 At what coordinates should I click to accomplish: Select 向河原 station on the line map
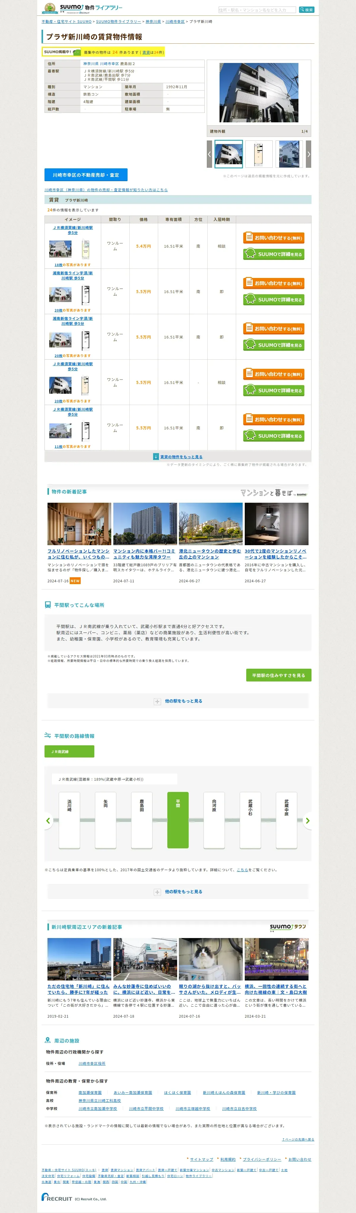pyautogui.click(x=214, y=820)
